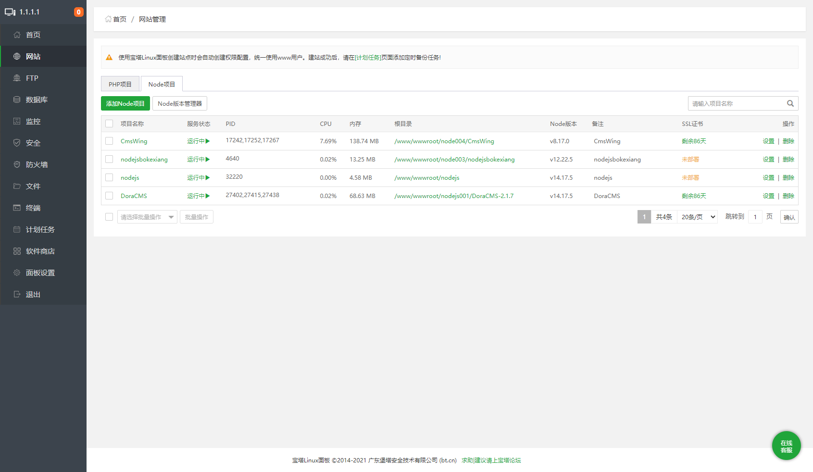The image size is (813, 472).
Task: Click the disabled 批量操作 button
Action: coord(197,217)
